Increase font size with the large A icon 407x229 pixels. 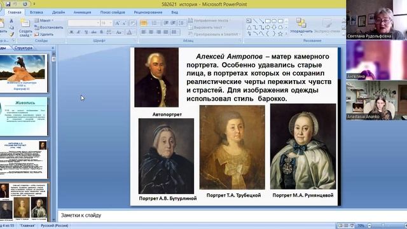117,23
